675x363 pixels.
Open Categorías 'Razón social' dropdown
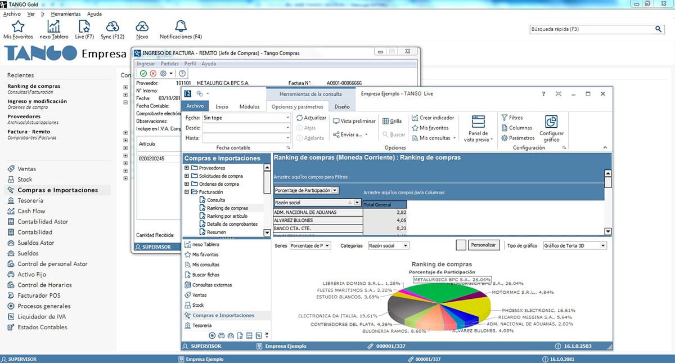coord(406,246)
